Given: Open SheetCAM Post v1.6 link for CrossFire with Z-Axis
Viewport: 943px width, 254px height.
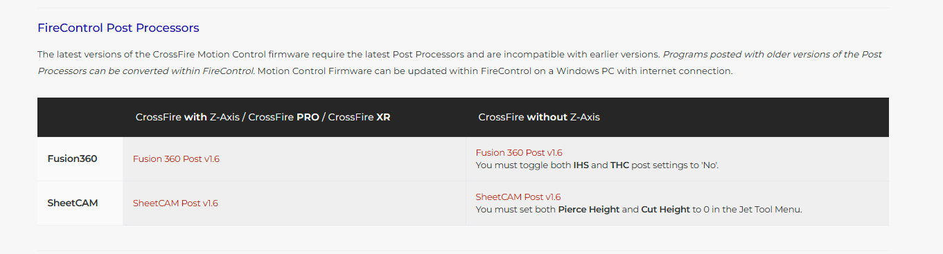Looking at the screenshot, I should coord(175,203).
